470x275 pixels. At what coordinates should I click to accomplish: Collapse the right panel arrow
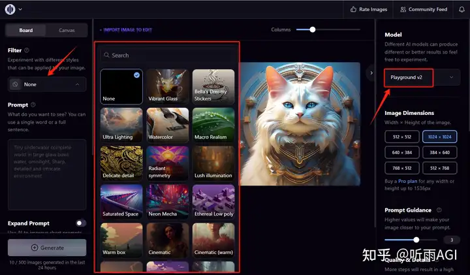point(371,73)
